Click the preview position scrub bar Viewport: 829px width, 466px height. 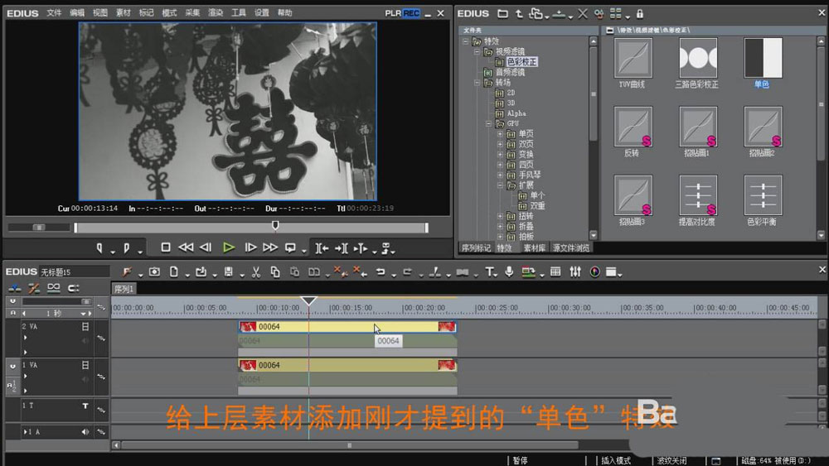tap(251, 228)
